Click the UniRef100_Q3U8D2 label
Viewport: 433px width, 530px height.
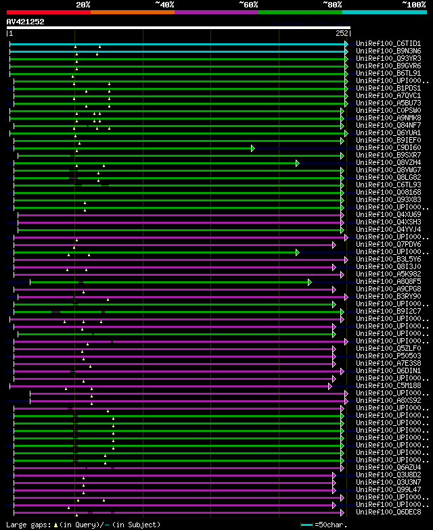coord(388,475)
